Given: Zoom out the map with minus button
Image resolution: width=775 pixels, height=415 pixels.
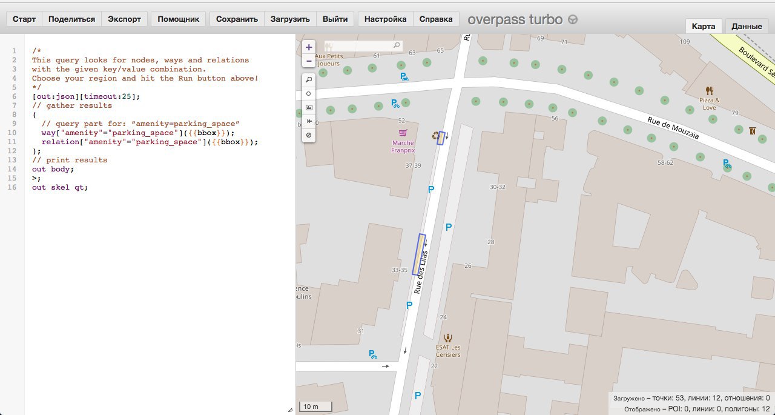Looking at the screenshot, I should pos(309,61).
